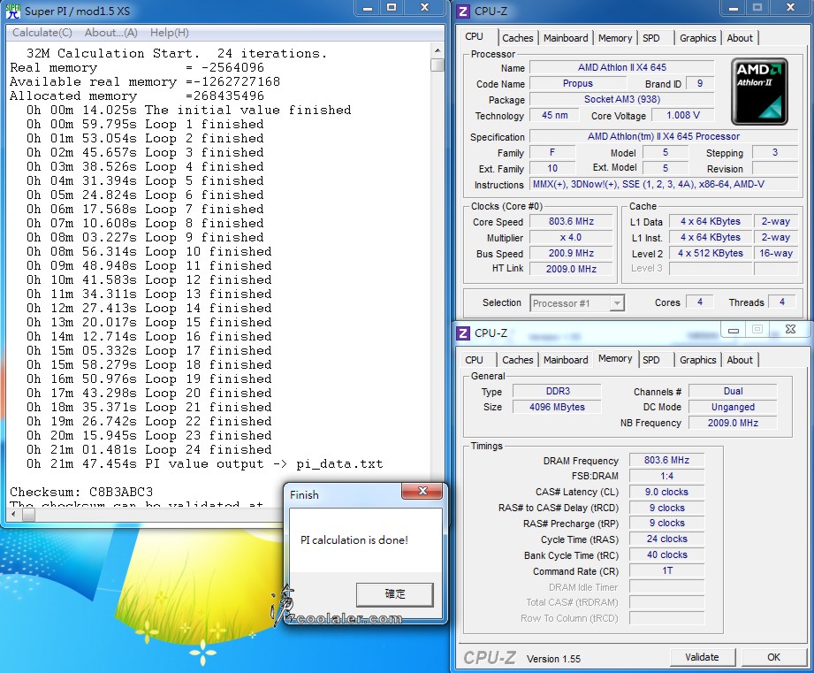Viewport: 814px width, 673px height.
Task: Click the Level 2 cache 16-way value
Action: 776,254
